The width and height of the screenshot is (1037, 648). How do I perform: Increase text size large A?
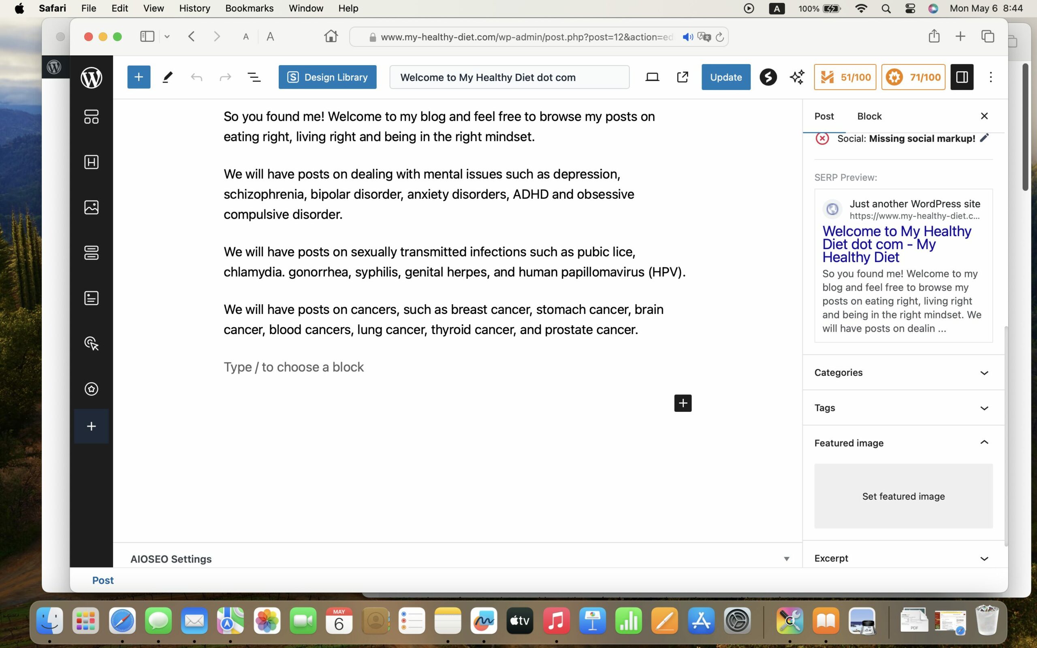tap(270, 37)
